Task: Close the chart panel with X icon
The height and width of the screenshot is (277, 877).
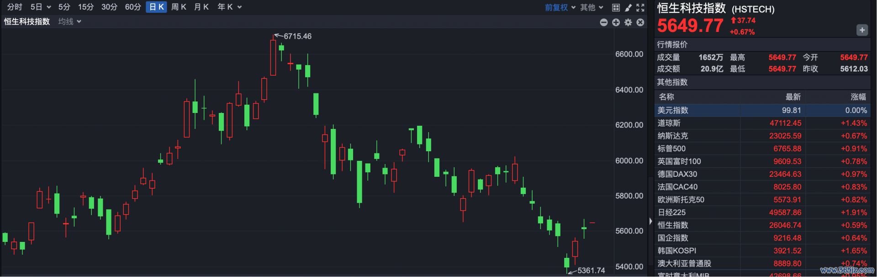Action: pos(640,22)
